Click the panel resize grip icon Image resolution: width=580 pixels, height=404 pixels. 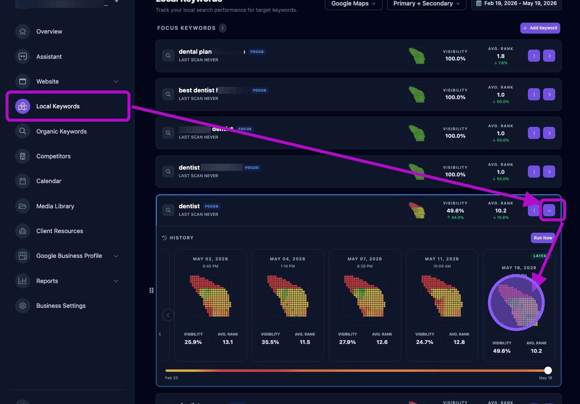click(151, 290)
